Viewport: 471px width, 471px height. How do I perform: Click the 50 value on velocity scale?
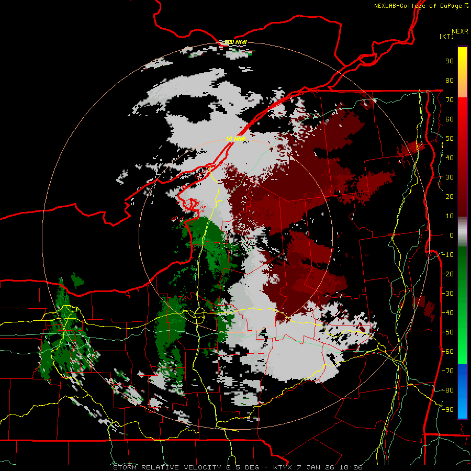[x=450, y=139]
